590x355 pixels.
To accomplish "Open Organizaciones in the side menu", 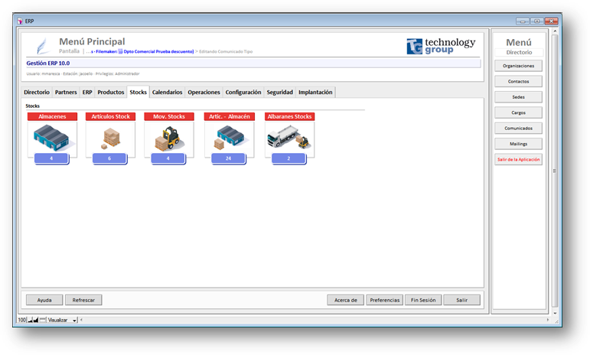I will [x=518, y=66].
